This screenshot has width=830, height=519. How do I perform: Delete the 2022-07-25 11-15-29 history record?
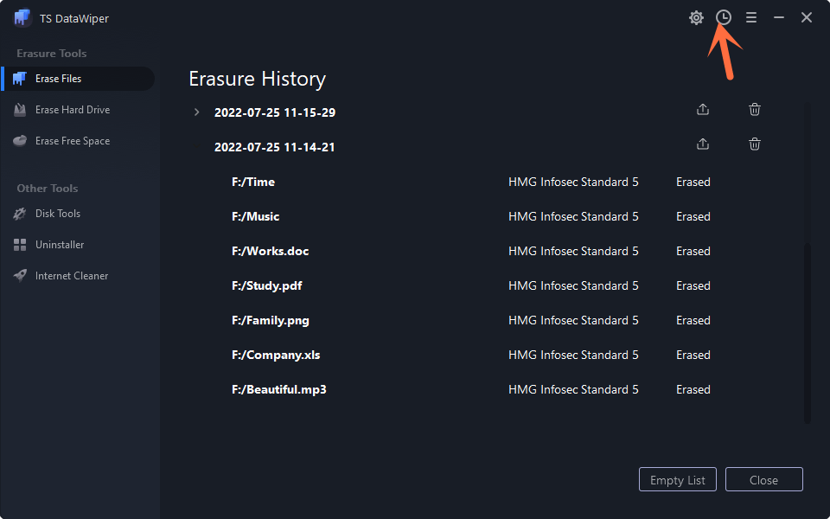click(x=755, y=110)
